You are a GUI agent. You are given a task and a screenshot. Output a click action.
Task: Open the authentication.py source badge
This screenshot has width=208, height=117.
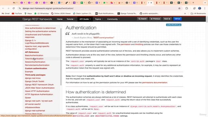pos(174,25)
